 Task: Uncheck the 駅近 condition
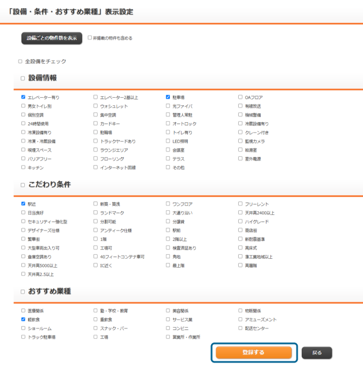[x=23, y=204]
